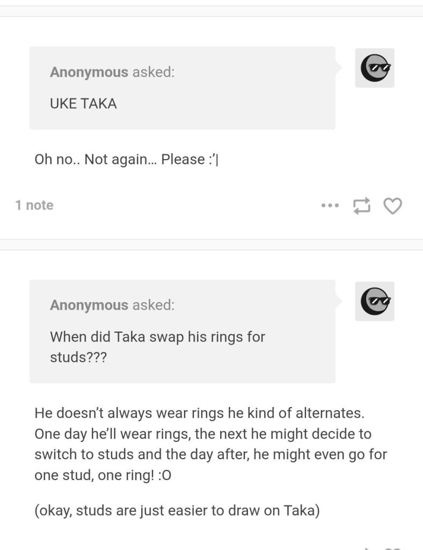Screen dimensions: 423x550
Task: Reblog the "UKE TAKA" post
Action: click(x=361, y=205)
